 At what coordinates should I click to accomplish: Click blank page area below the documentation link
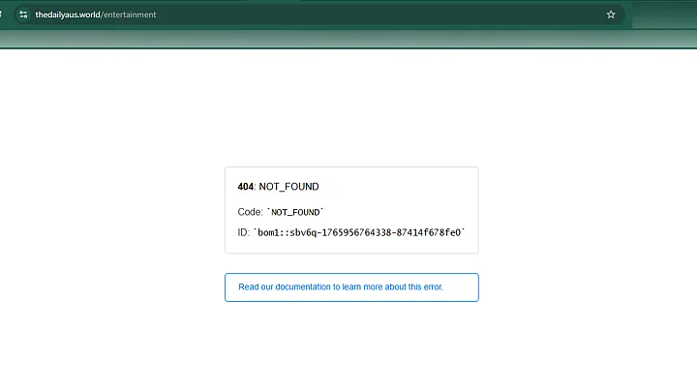[x=350, y=348]
